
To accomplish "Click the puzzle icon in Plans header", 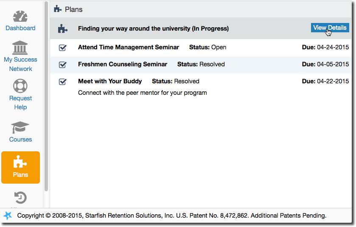I will click(58, 9).
